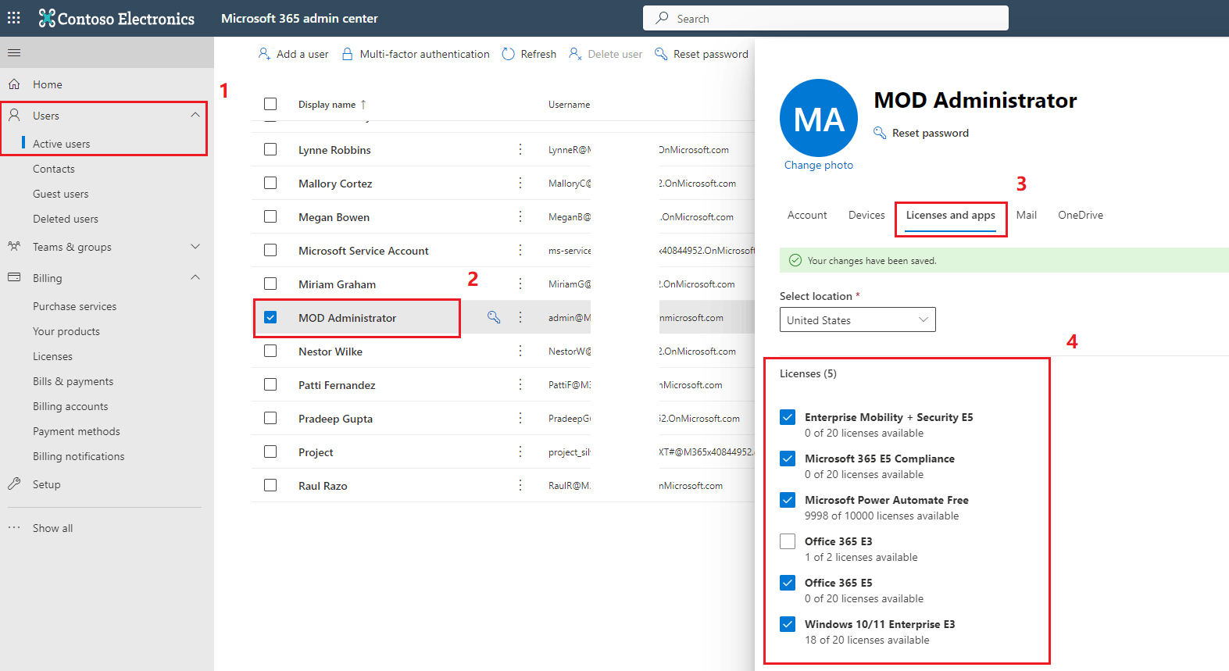The image size is (1229, 671).
Task: Open more actions for Raul Razo
Action: [x=520, y=485]
